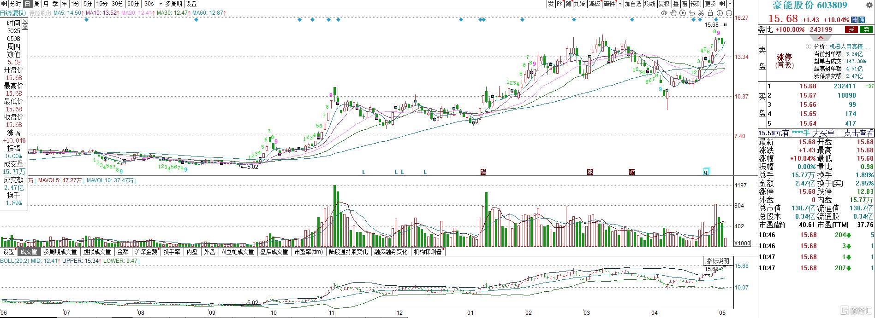The height and width of the screenshot is (318, 875).
Task: Select the 成交量 volume indicator tab
Action: 29,252
